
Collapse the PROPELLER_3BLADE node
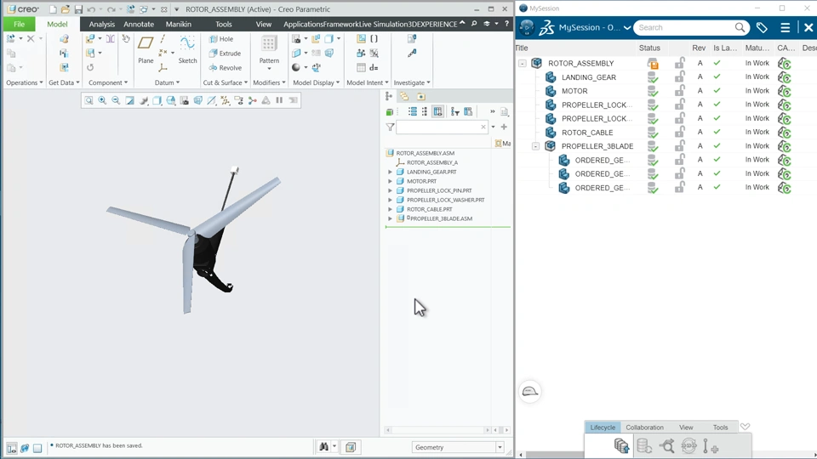click(x=535, y=146)
